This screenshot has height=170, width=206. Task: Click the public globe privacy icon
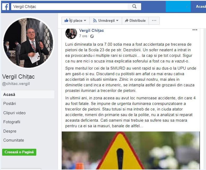pos(92,36)
